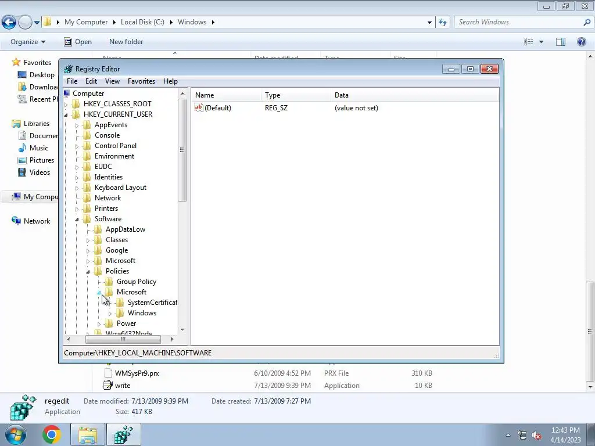Select Network in Explorer navigation pane

(x=31, y=221)
